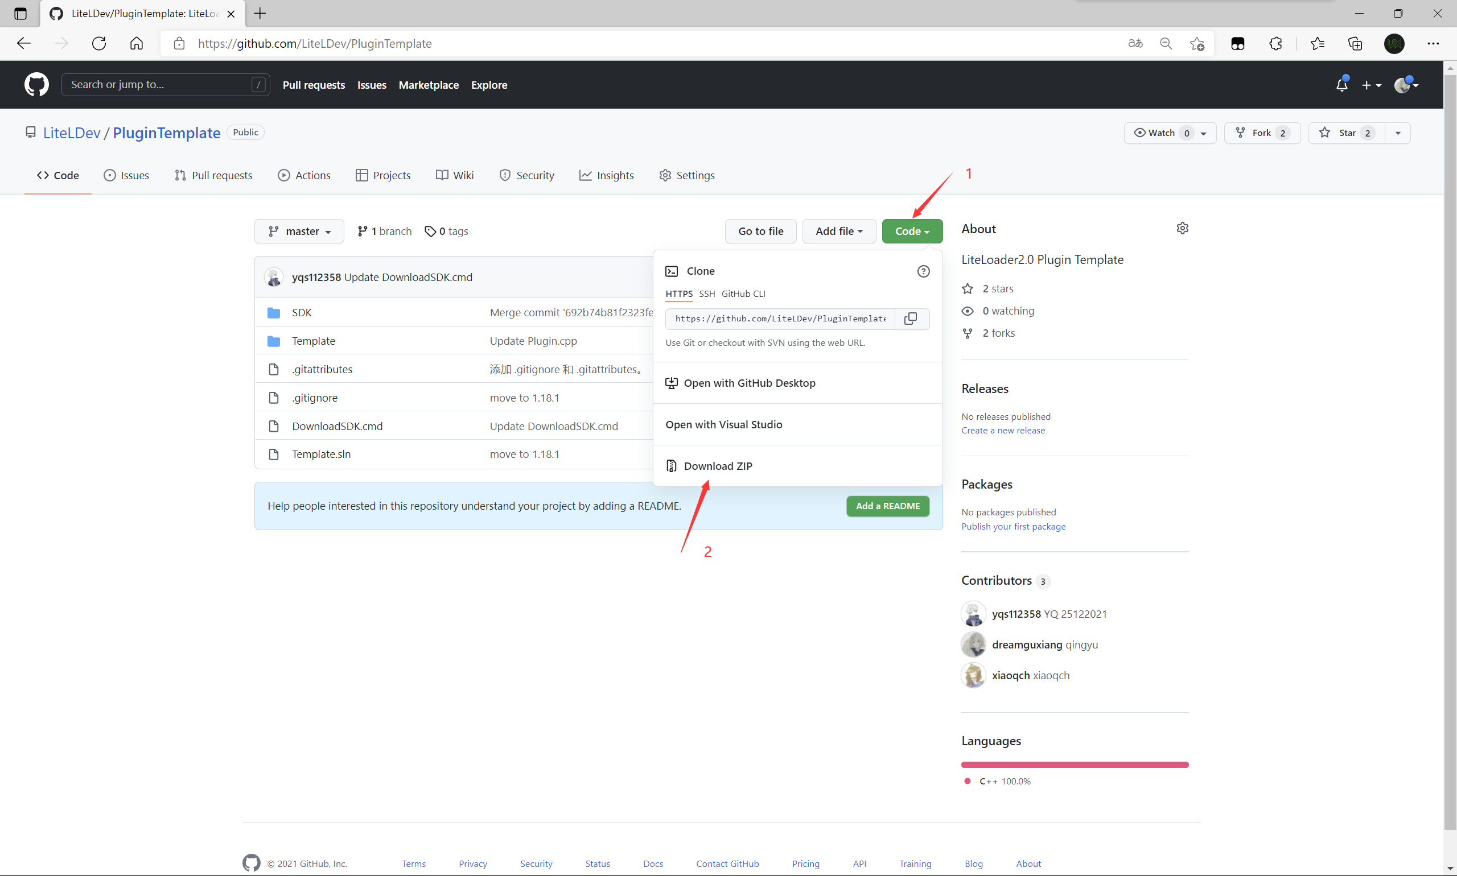Open dreamguxiang contributor avatar
The image size is (1457, 876).
[x=973, y=644]
